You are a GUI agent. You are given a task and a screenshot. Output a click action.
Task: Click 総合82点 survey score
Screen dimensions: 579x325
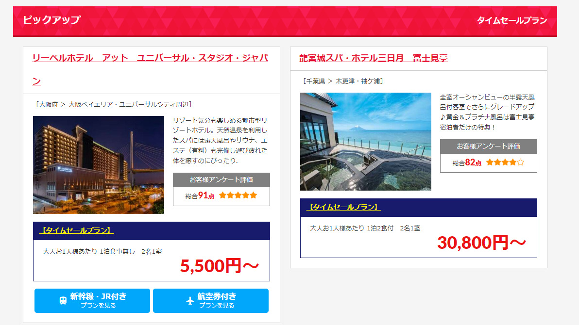click(x=467, y=162)
